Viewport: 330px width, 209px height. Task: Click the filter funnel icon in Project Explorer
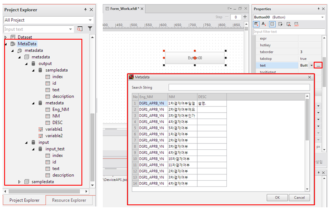tap(90, 29)
